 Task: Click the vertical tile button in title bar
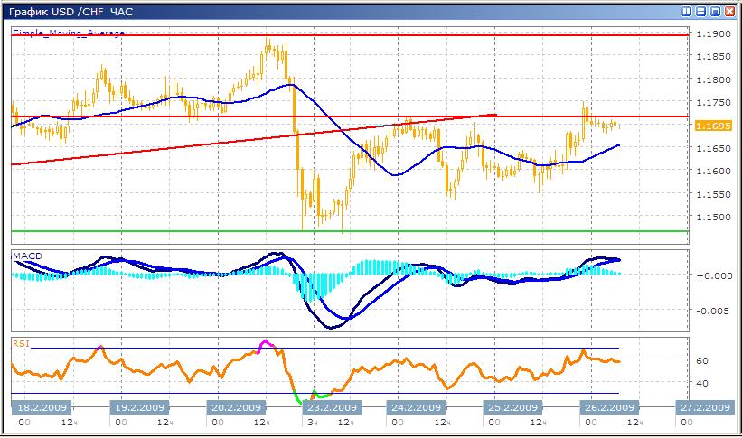[687, 12]
